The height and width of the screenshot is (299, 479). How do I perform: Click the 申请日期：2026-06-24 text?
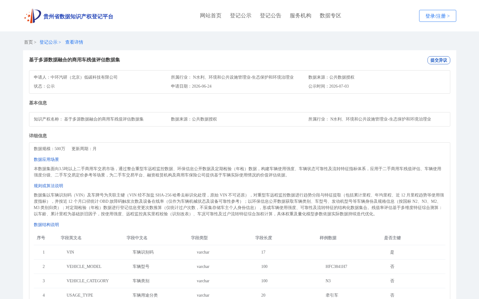tap(191, 86)
